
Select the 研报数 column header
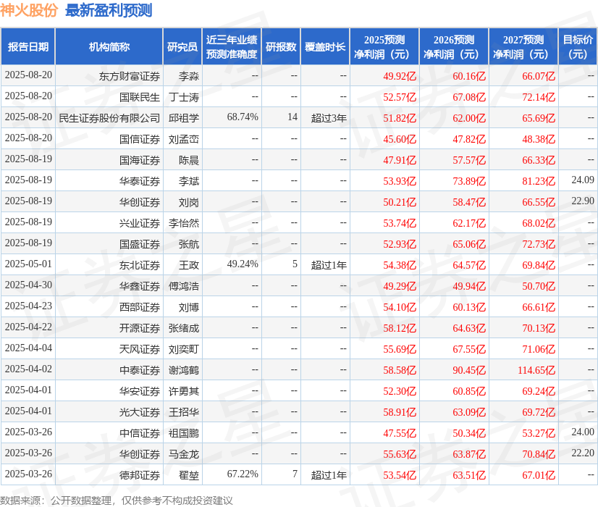click(281, 46)
